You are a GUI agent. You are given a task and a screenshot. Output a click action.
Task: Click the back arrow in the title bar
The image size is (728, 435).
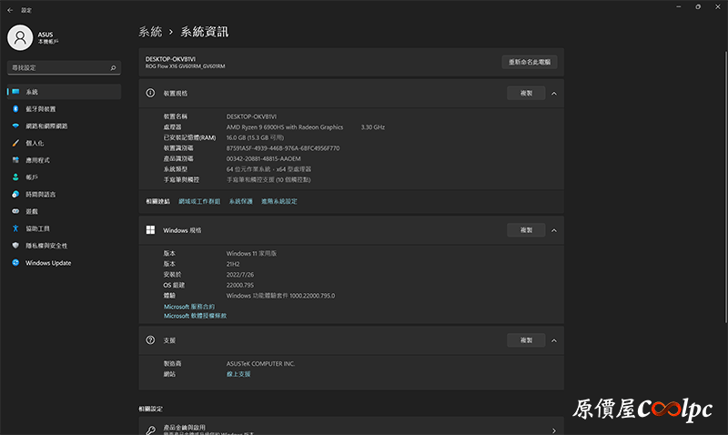[x=10, y=10]
